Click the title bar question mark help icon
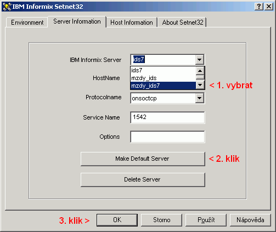276x232 pixels. pyautogui.click(x=259, y=7)
